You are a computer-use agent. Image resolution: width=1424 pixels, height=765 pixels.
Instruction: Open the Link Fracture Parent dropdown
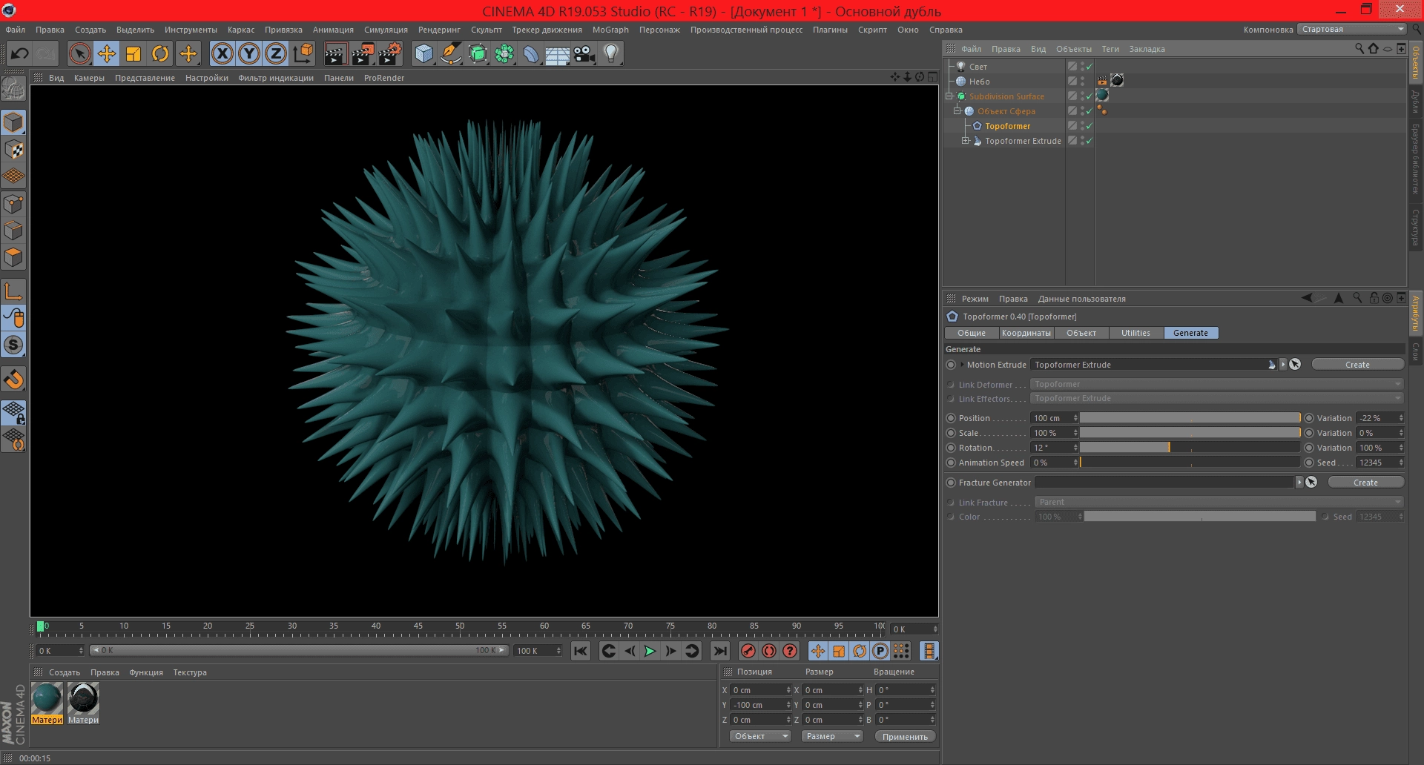click(1219, 502)
